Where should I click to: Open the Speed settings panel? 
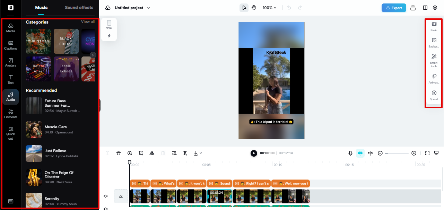coord(434,95)
